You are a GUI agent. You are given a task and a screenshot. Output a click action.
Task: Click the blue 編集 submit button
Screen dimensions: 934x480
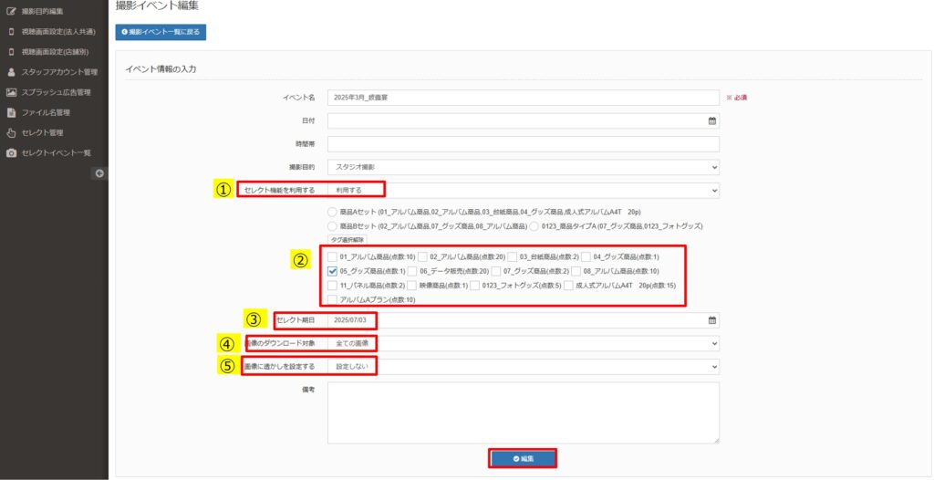coord(523,458)
